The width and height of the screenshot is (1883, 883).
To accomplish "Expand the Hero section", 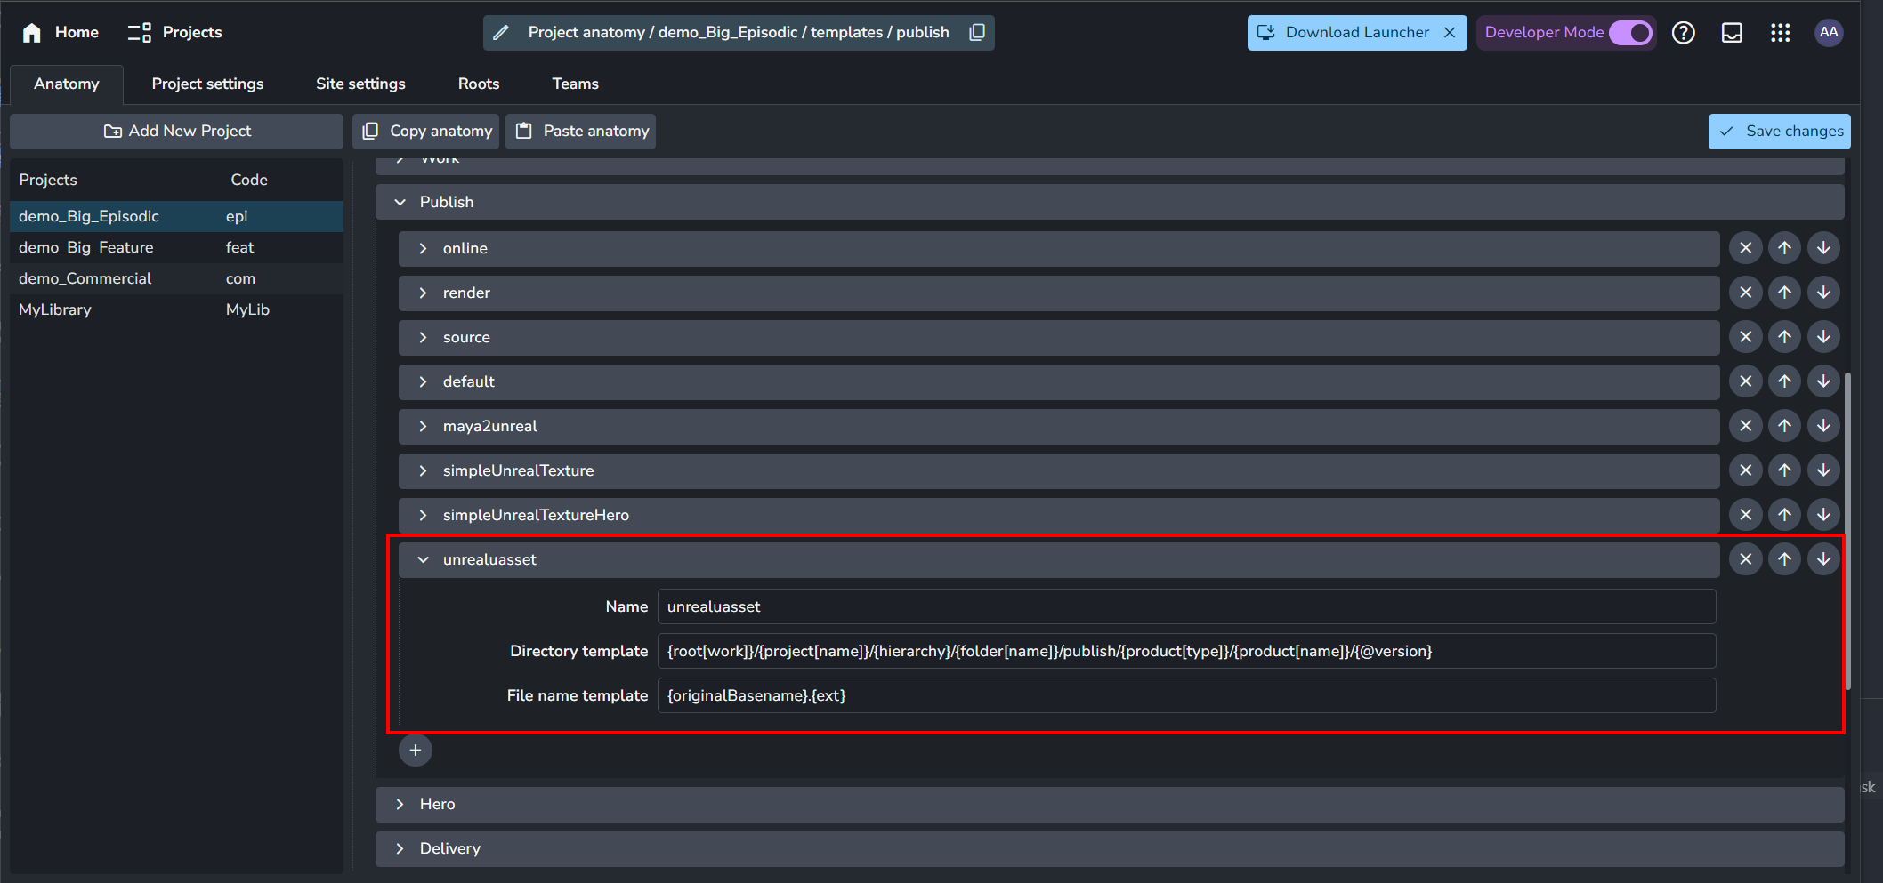I will pos(400,804).
